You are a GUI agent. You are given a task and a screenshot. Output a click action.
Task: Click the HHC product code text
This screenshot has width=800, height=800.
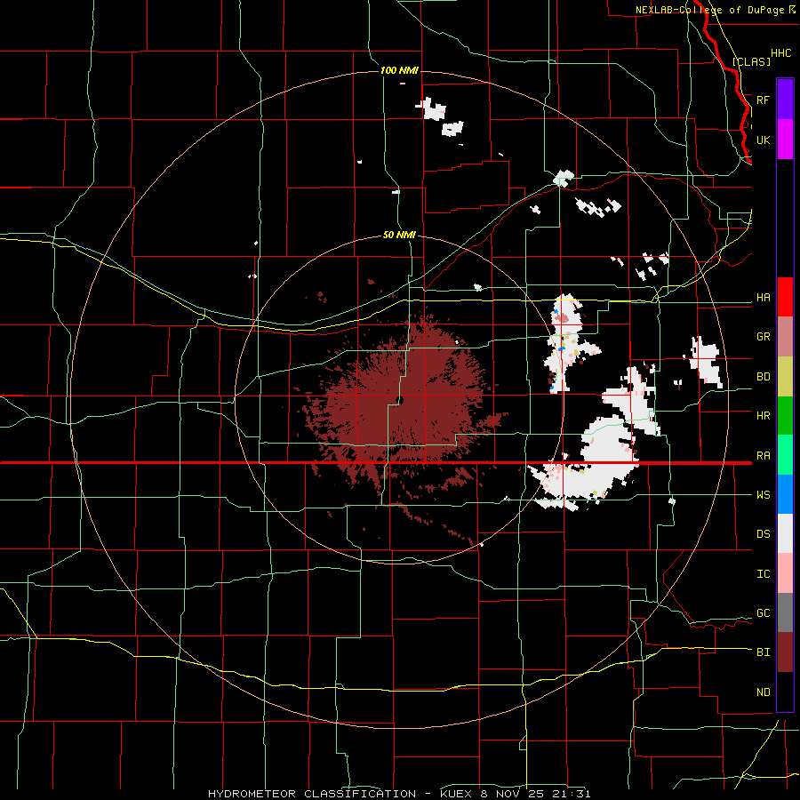click(780, 53)
